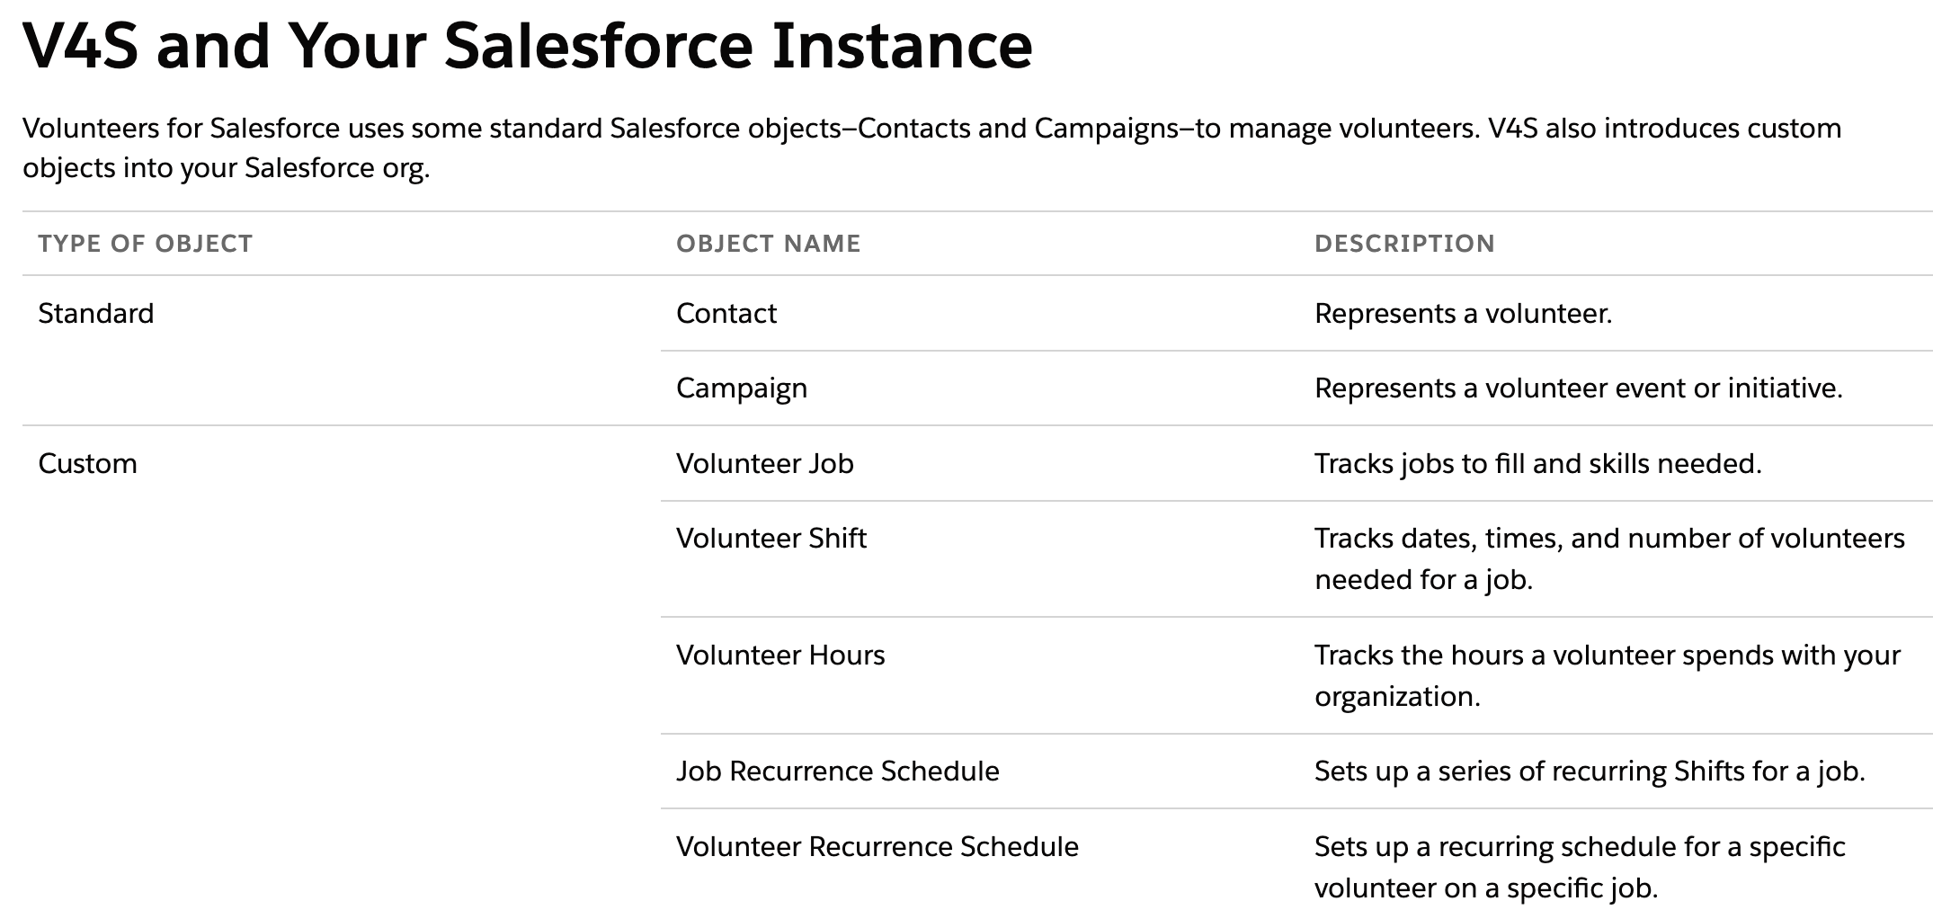Click the "Volunteer Recurrence Schedule" object name
1933x919 pixels.
(877, 847)
